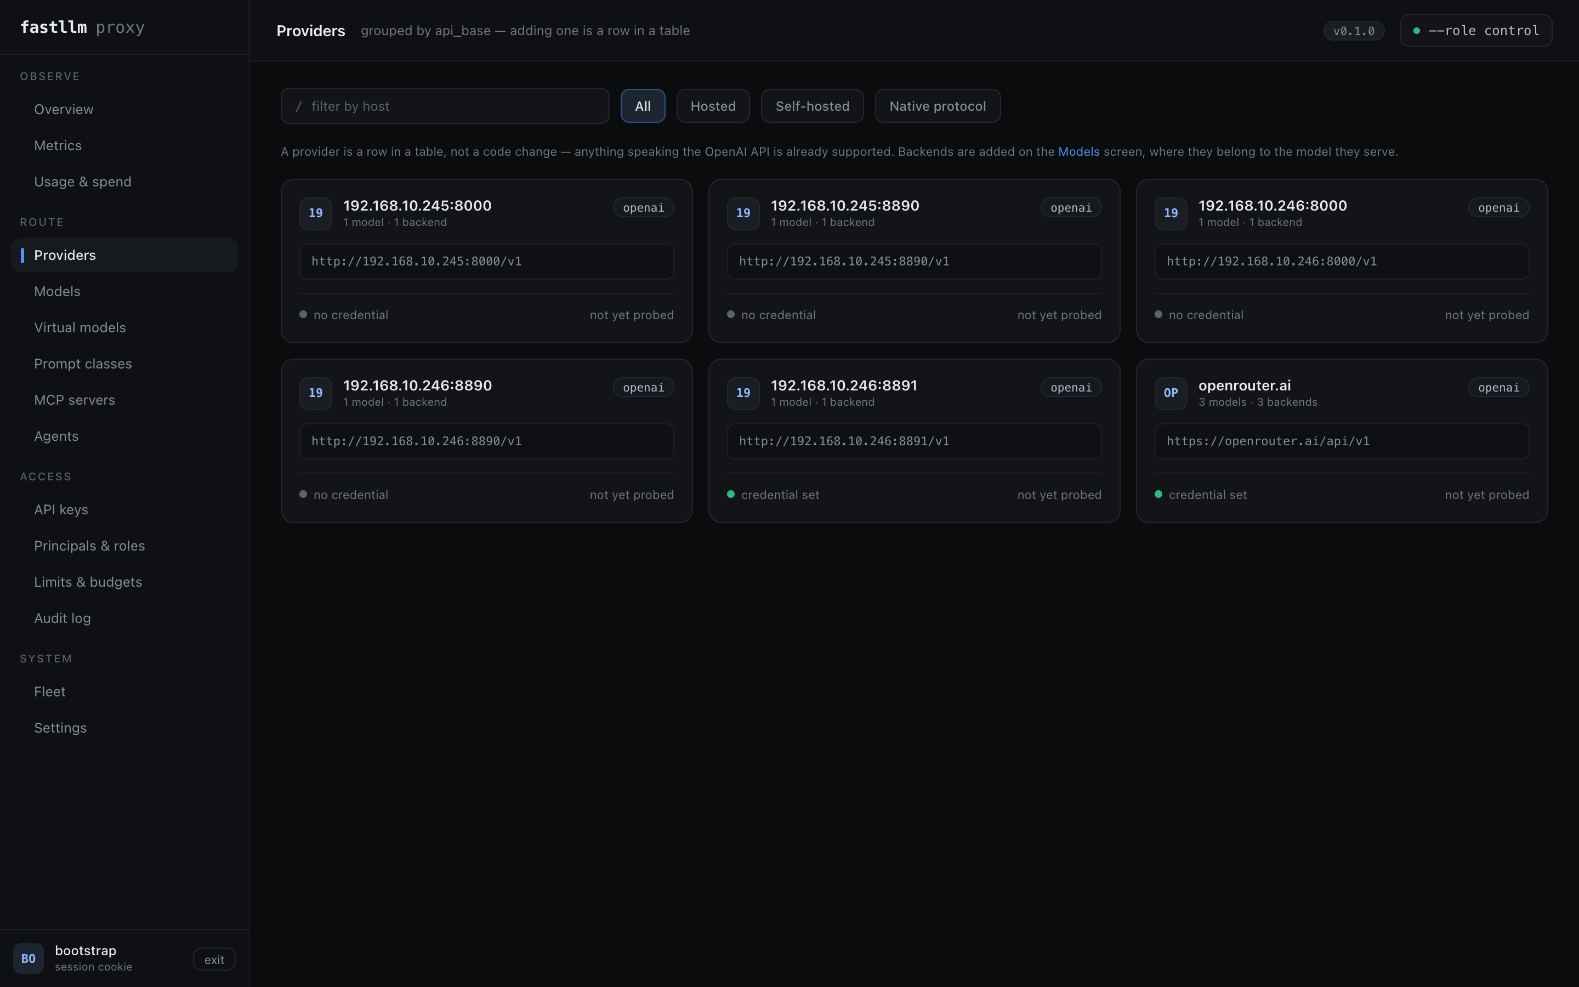Open provider 192.168.10.246:8890 title
This screenshot has width=1579, height=987.
pyautogui.click(x=418, y=386)
